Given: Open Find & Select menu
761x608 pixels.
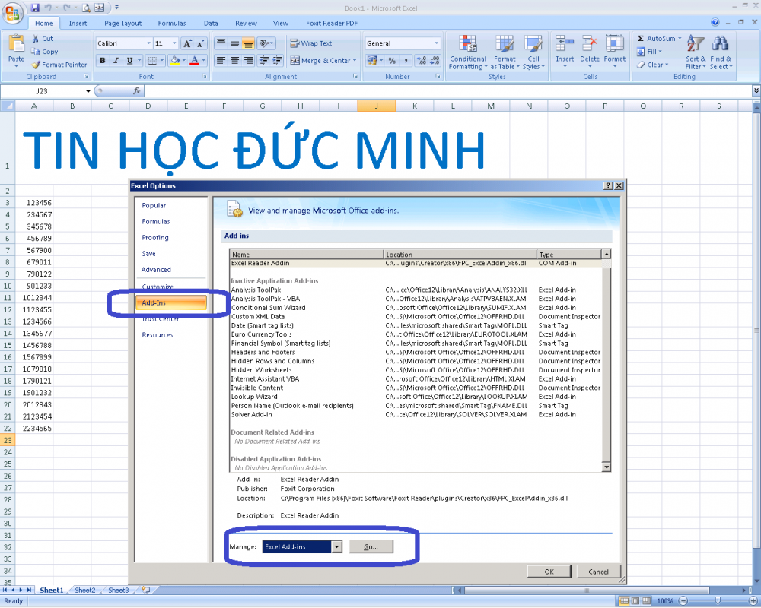Looking at the screenshot, I should (x=721, y=52).
